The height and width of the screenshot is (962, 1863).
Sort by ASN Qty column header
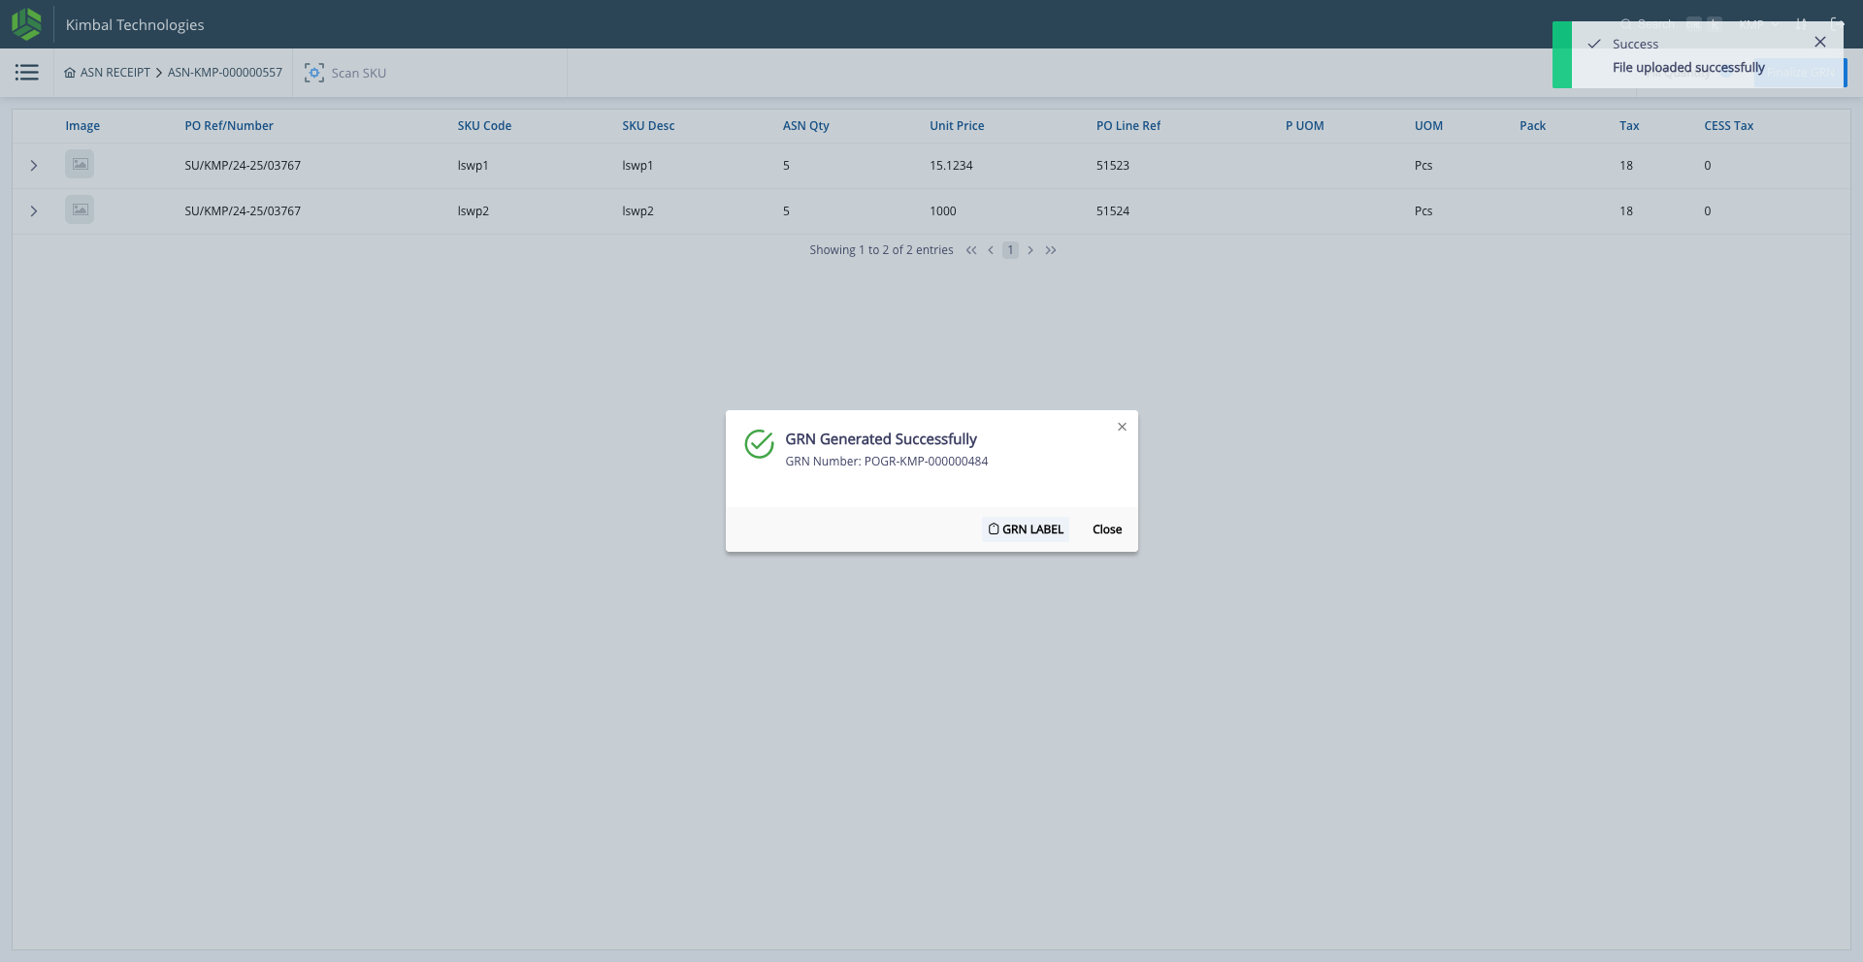click(806, 126)
